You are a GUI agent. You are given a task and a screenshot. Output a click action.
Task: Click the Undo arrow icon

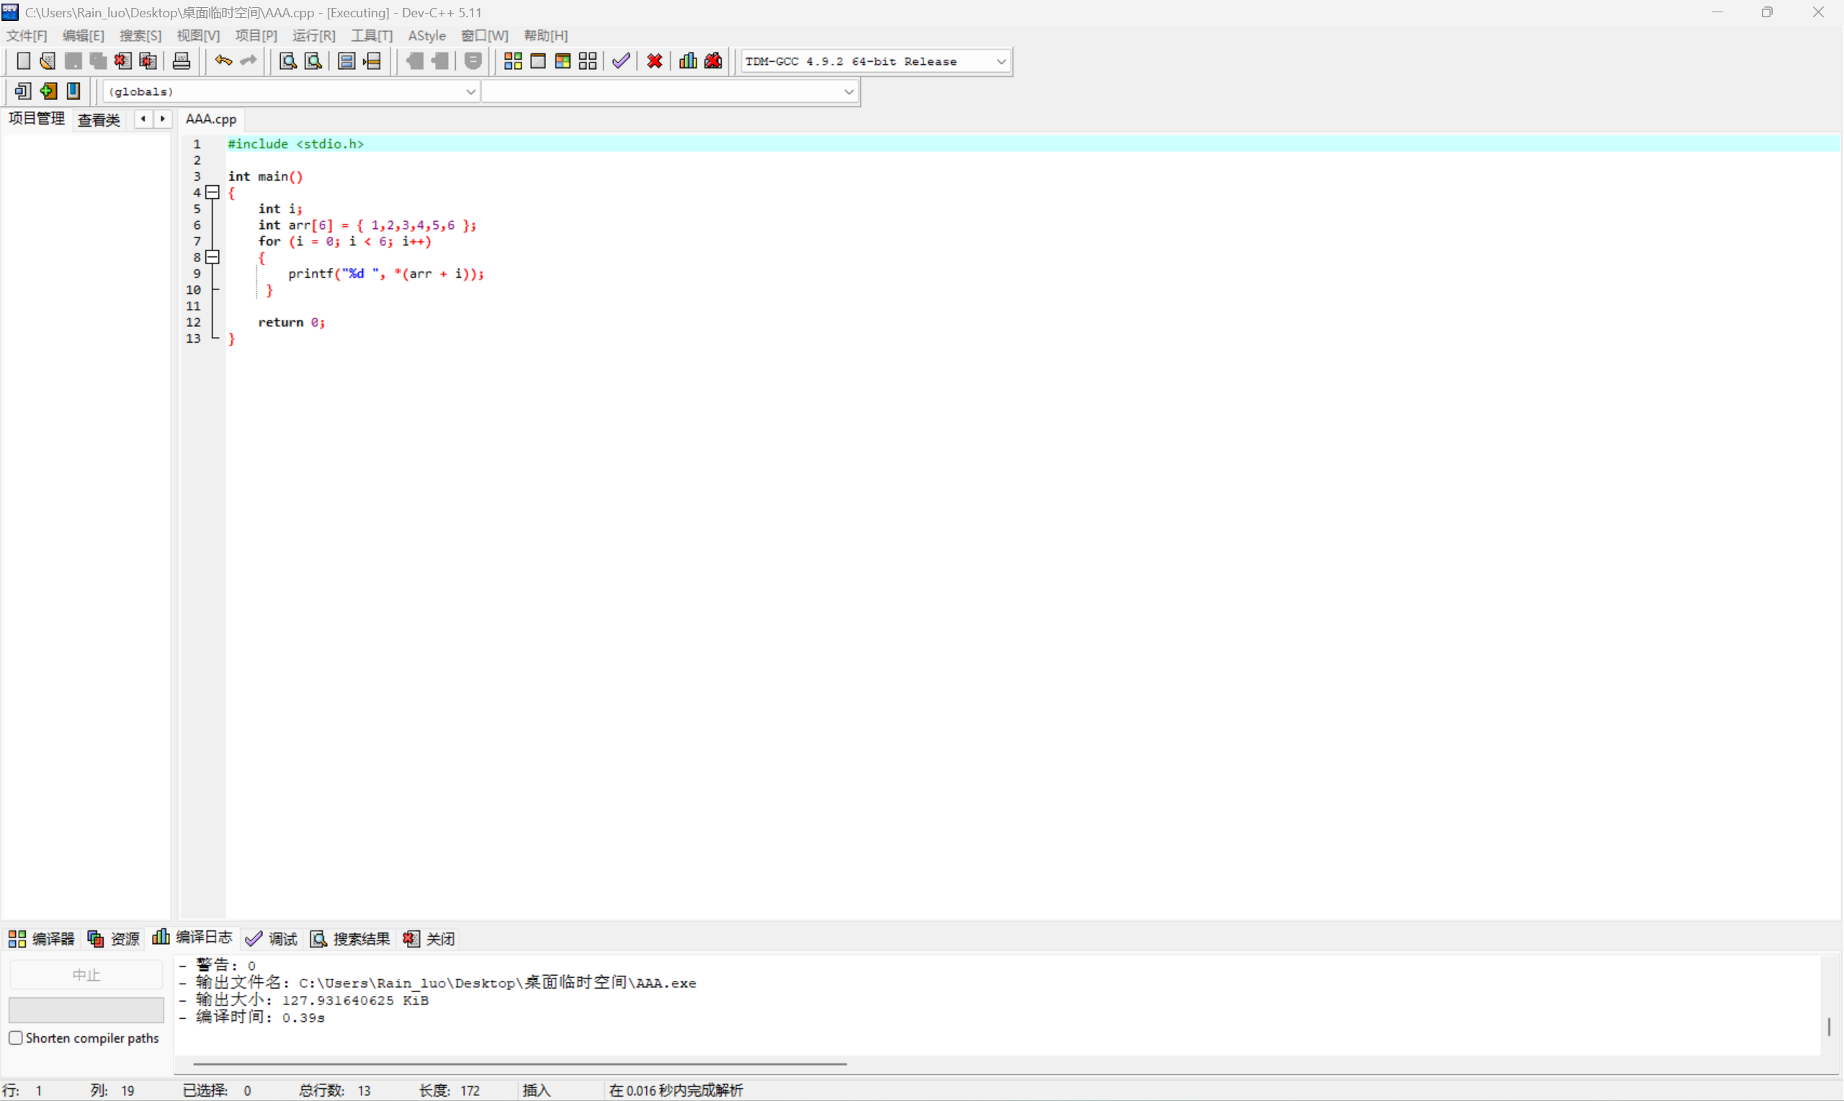(223, 60)
